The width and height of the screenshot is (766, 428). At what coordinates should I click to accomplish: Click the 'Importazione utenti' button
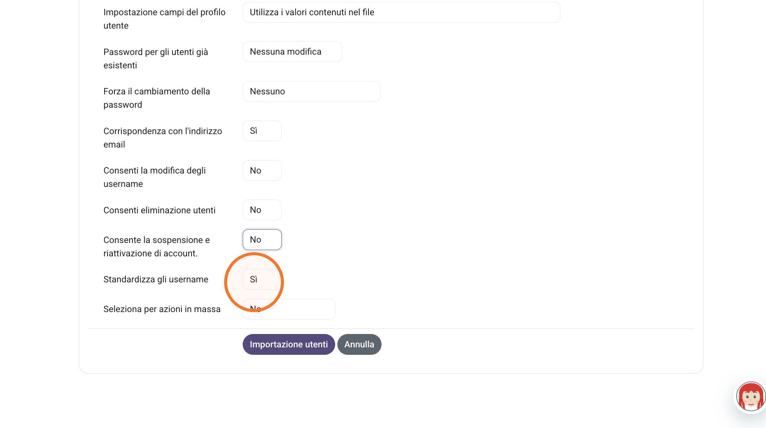(289, 344)
